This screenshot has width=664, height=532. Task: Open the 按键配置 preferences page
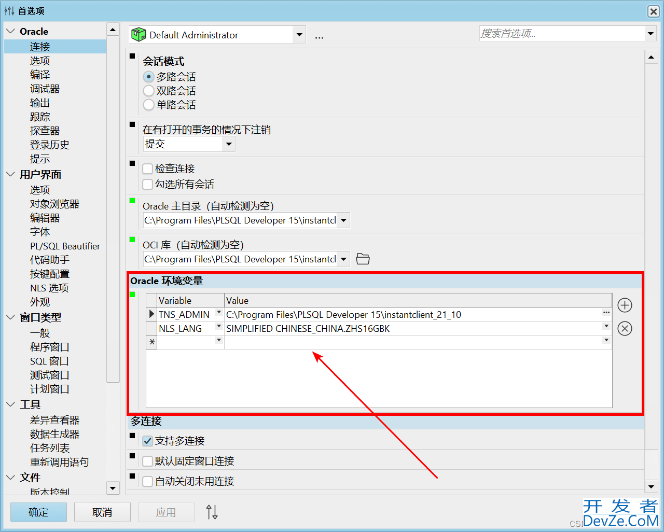coord(50,274)
